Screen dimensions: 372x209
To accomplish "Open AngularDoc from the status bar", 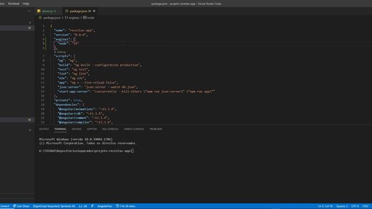I will (105, 206).
